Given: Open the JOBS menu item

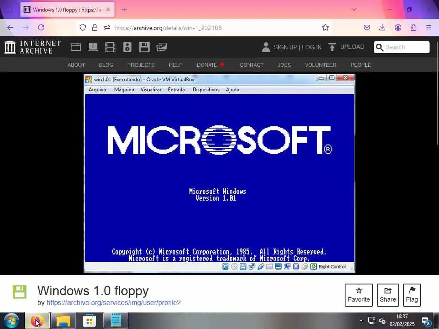Looking at the screenshot, I should pos(285,65).
